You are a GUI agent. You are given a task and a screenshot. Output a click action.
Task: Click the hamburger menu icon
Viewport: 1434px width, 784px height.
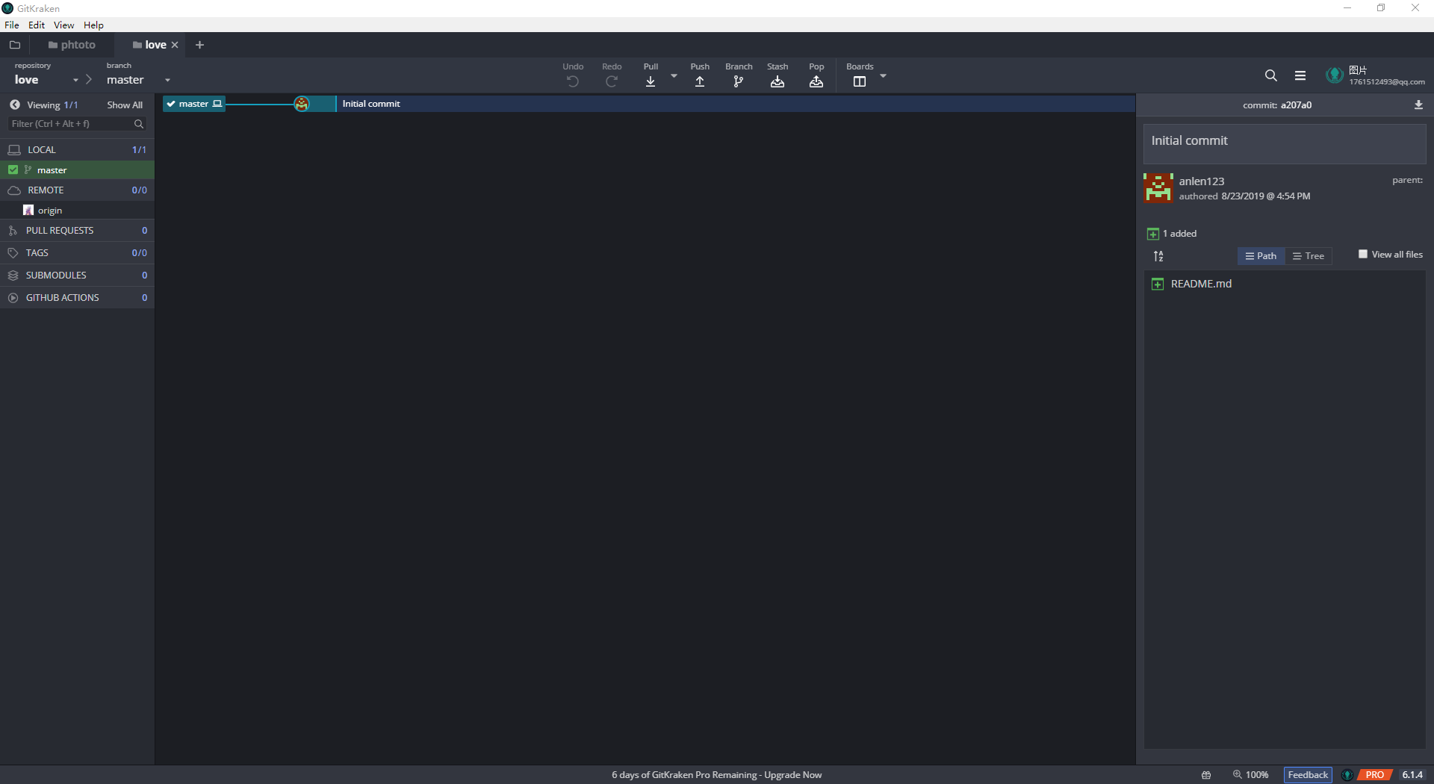pyautogui.click(x=1300, y=75)
